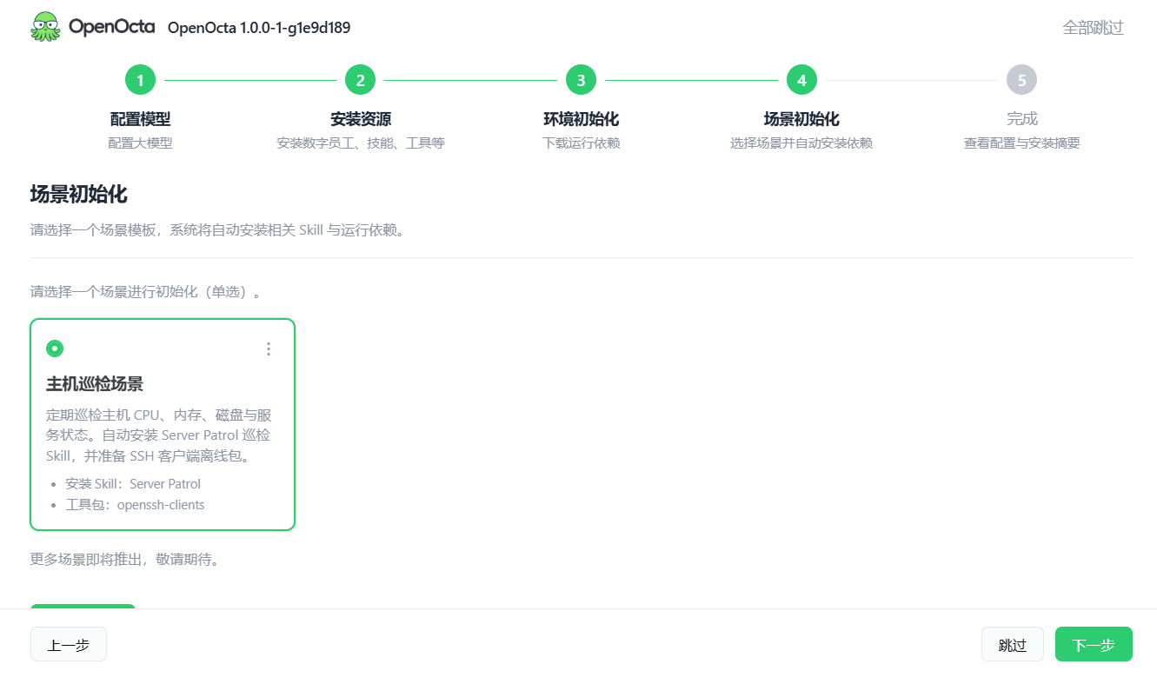Viewport: 1157px width, 684px height.
Task: Click the instruction 请选择一个场景进行初始化（单选）
Action: coord(147,291)
